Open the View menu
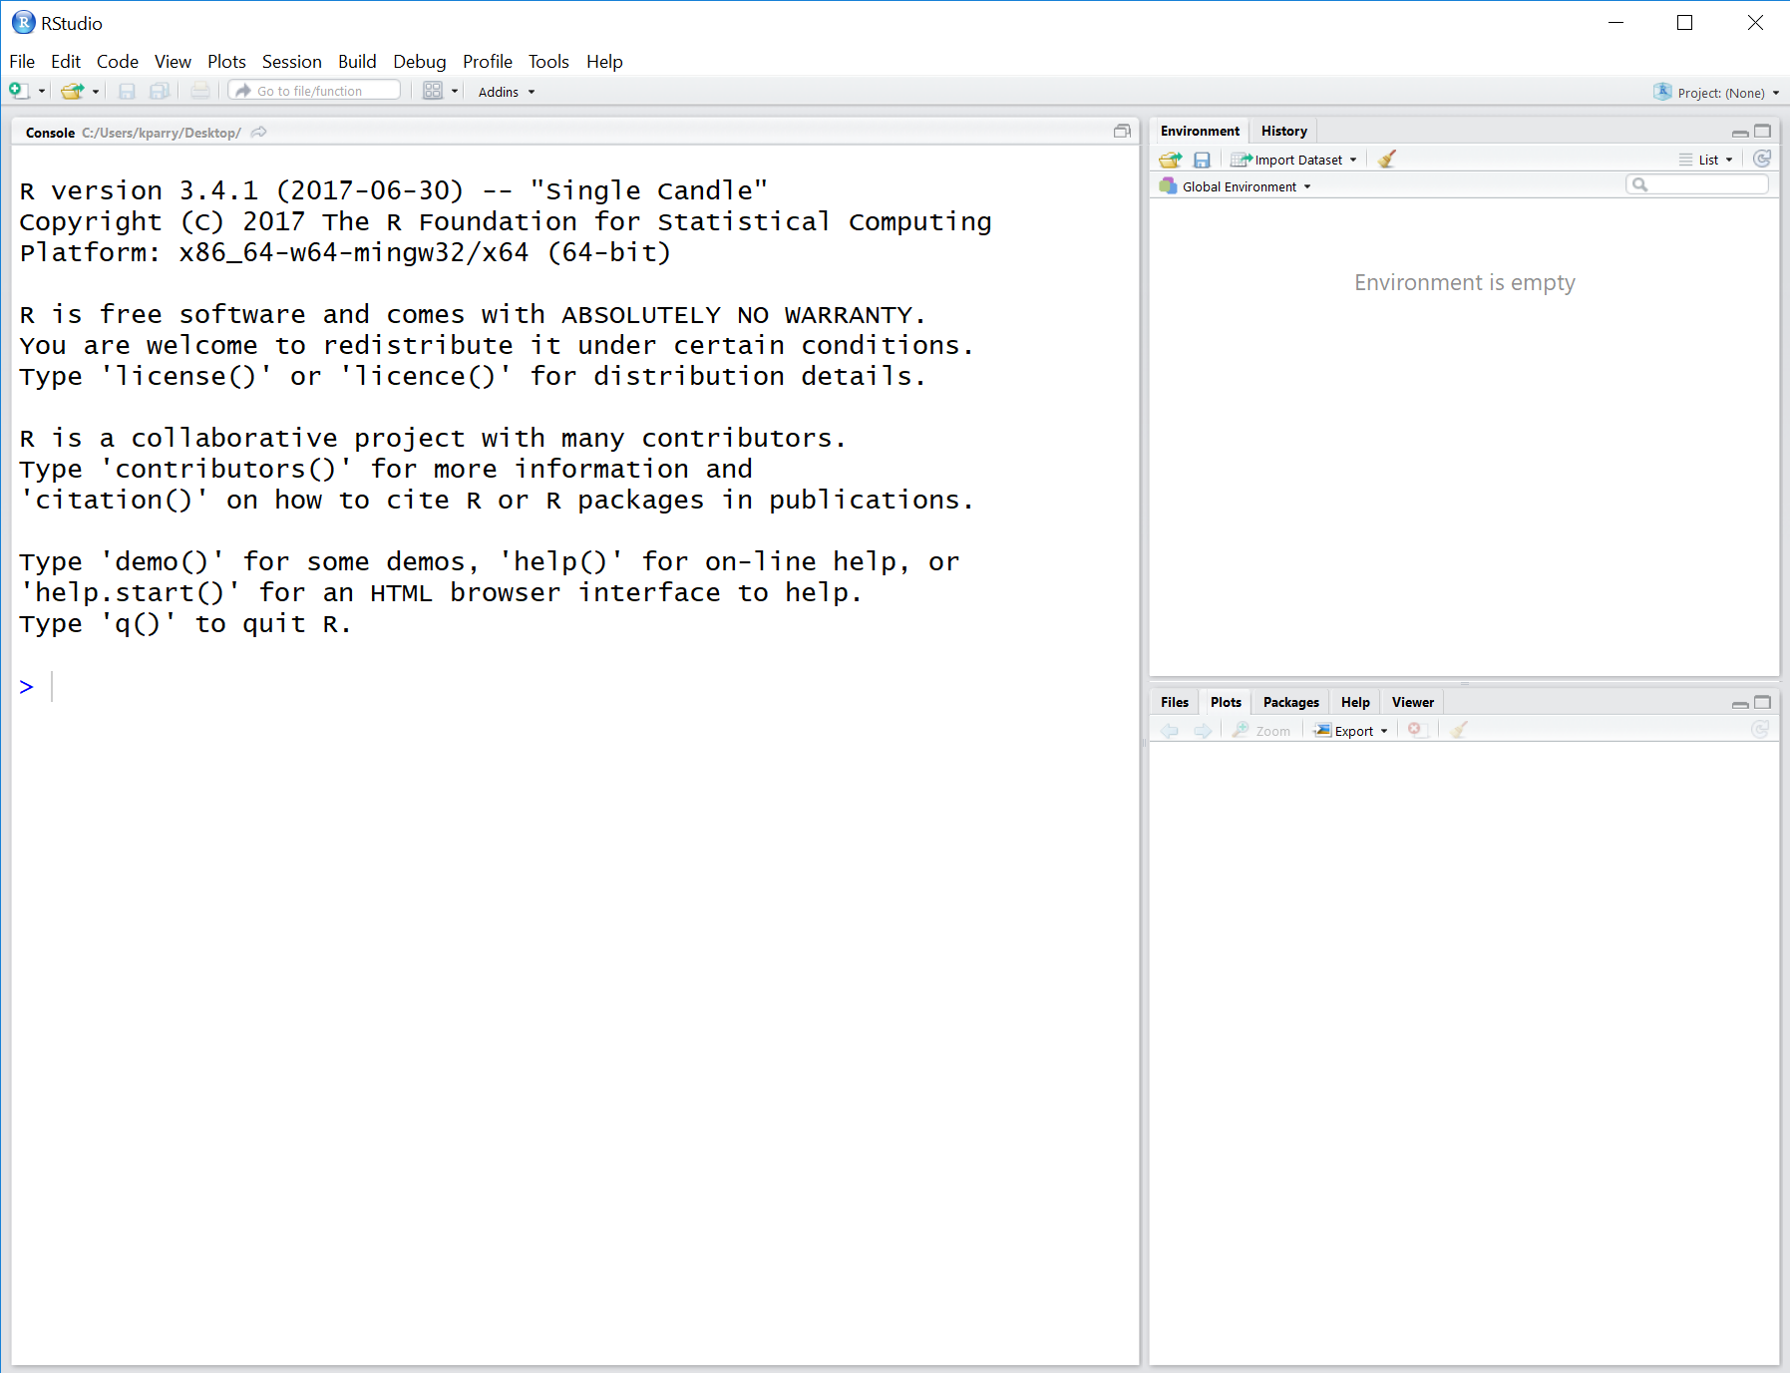1790x1373 pixels. pos(173,62)
